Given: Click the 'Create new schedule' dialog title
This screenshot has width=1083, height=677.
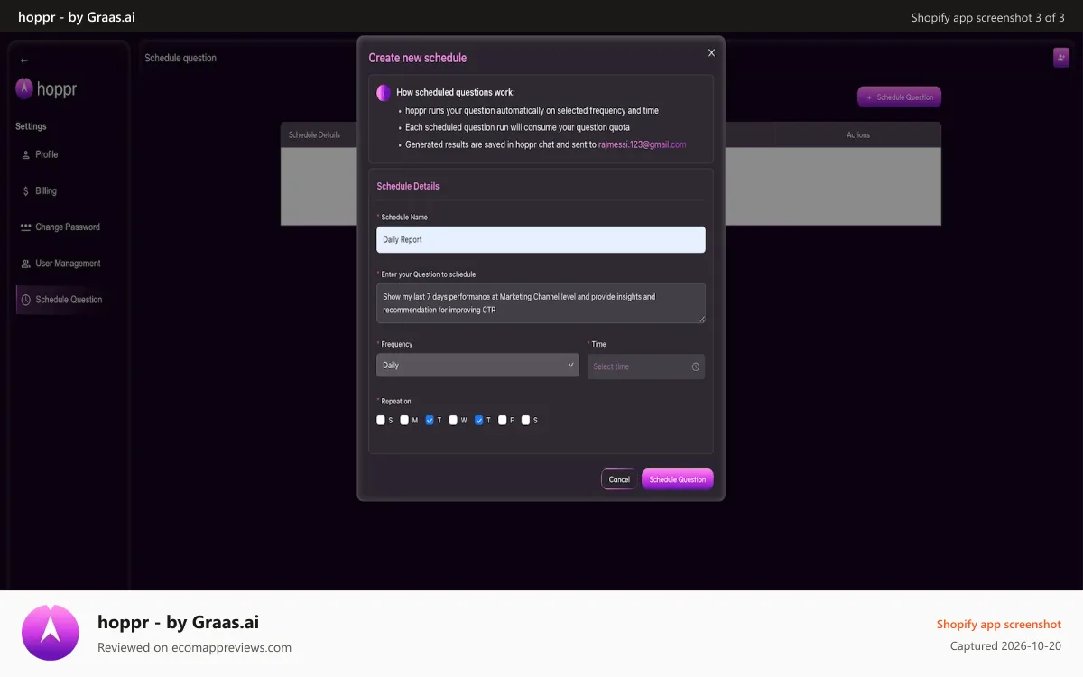Looking at the screenshot, I should 418,58.
